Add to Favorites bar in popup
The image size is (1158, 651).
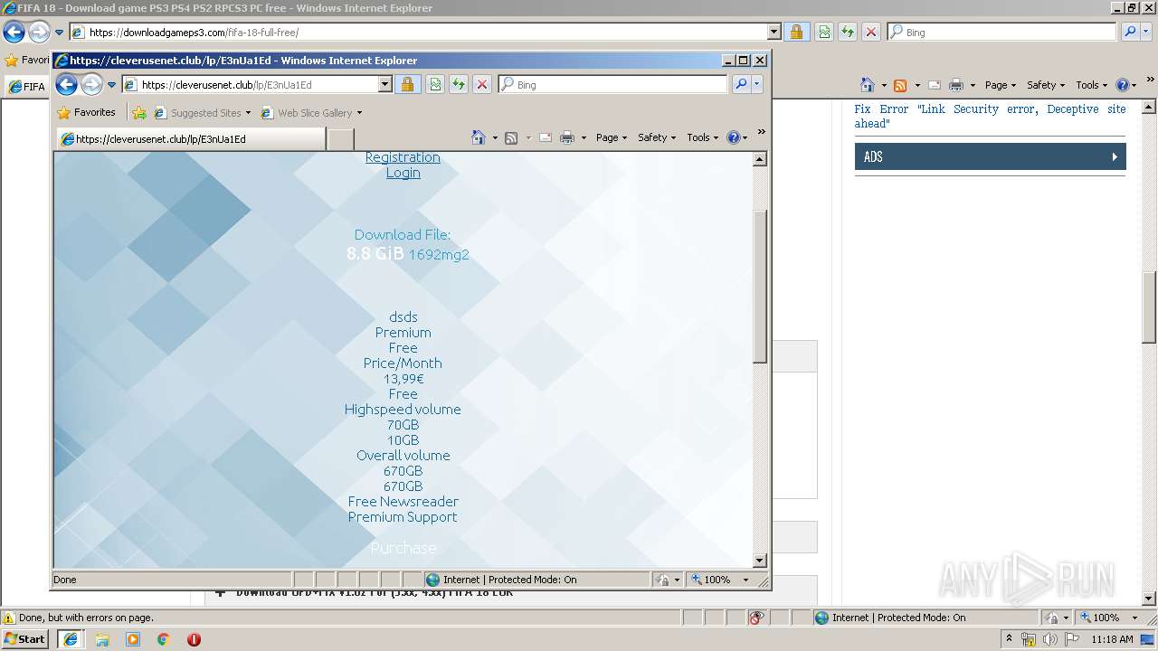coord(139,113)
